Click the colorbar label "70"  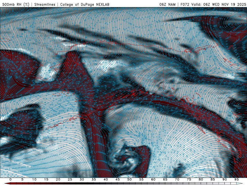(x=177, y=179)
